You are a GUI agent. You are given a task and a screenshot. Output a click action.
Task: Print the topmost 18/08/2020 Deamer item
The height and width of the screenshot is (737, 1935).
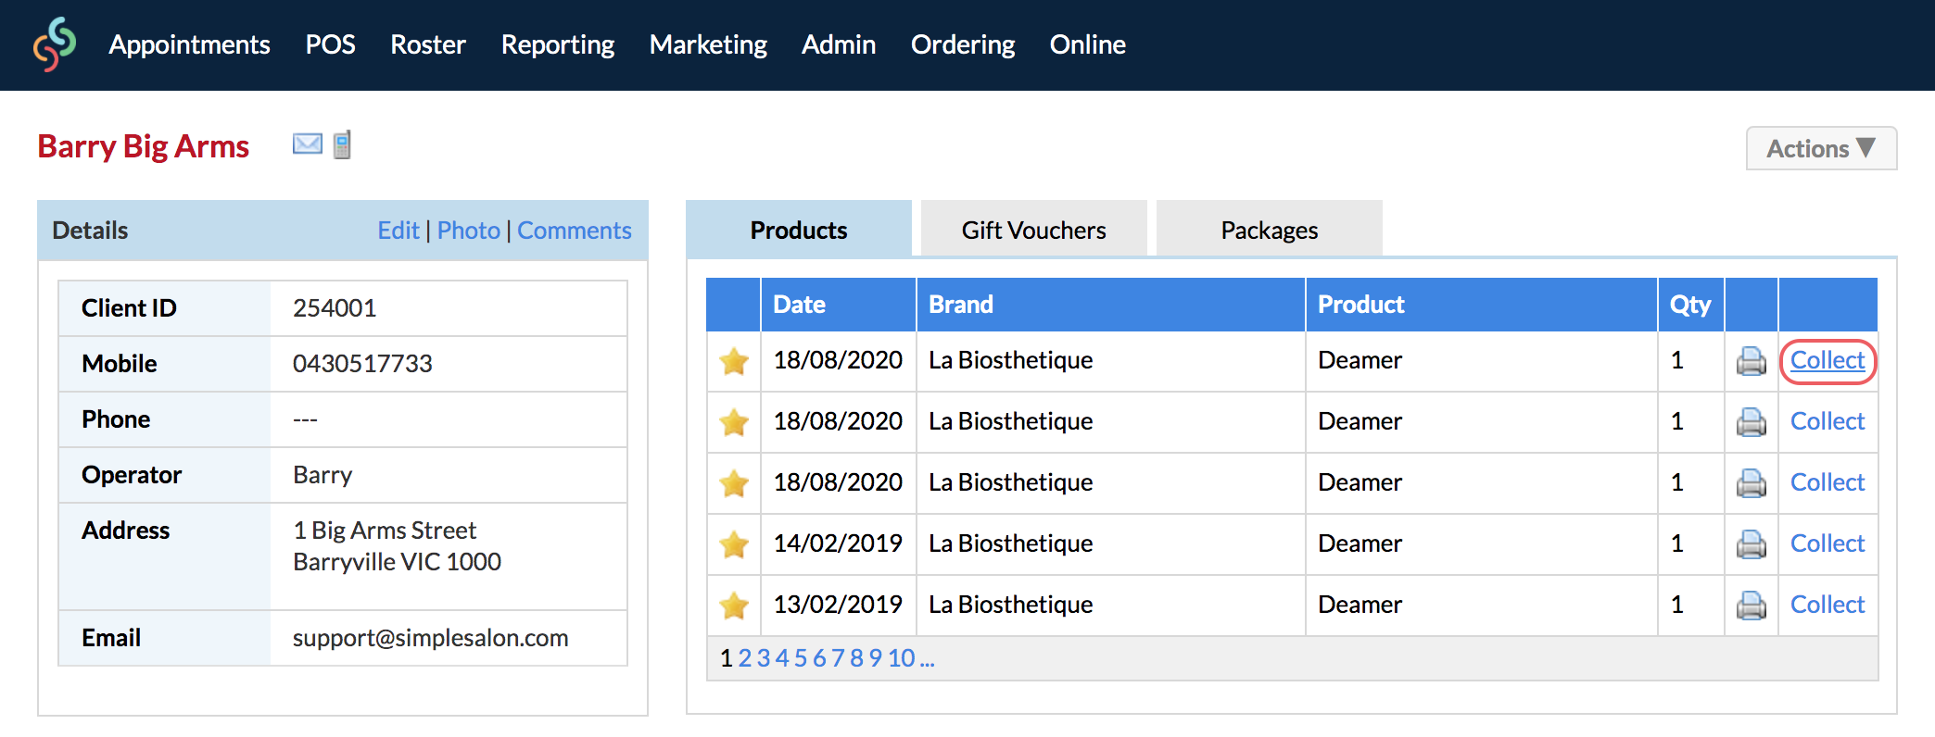tap(1751, 361)
